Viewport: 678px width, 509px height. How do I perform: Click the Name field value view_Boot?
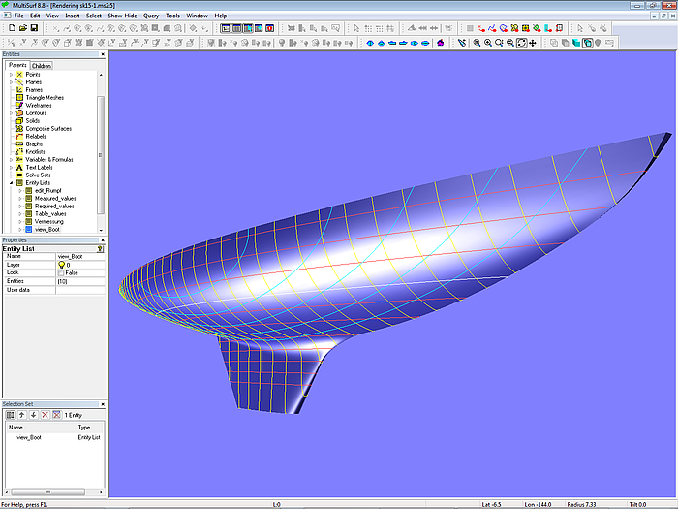[x=71, y=257]
